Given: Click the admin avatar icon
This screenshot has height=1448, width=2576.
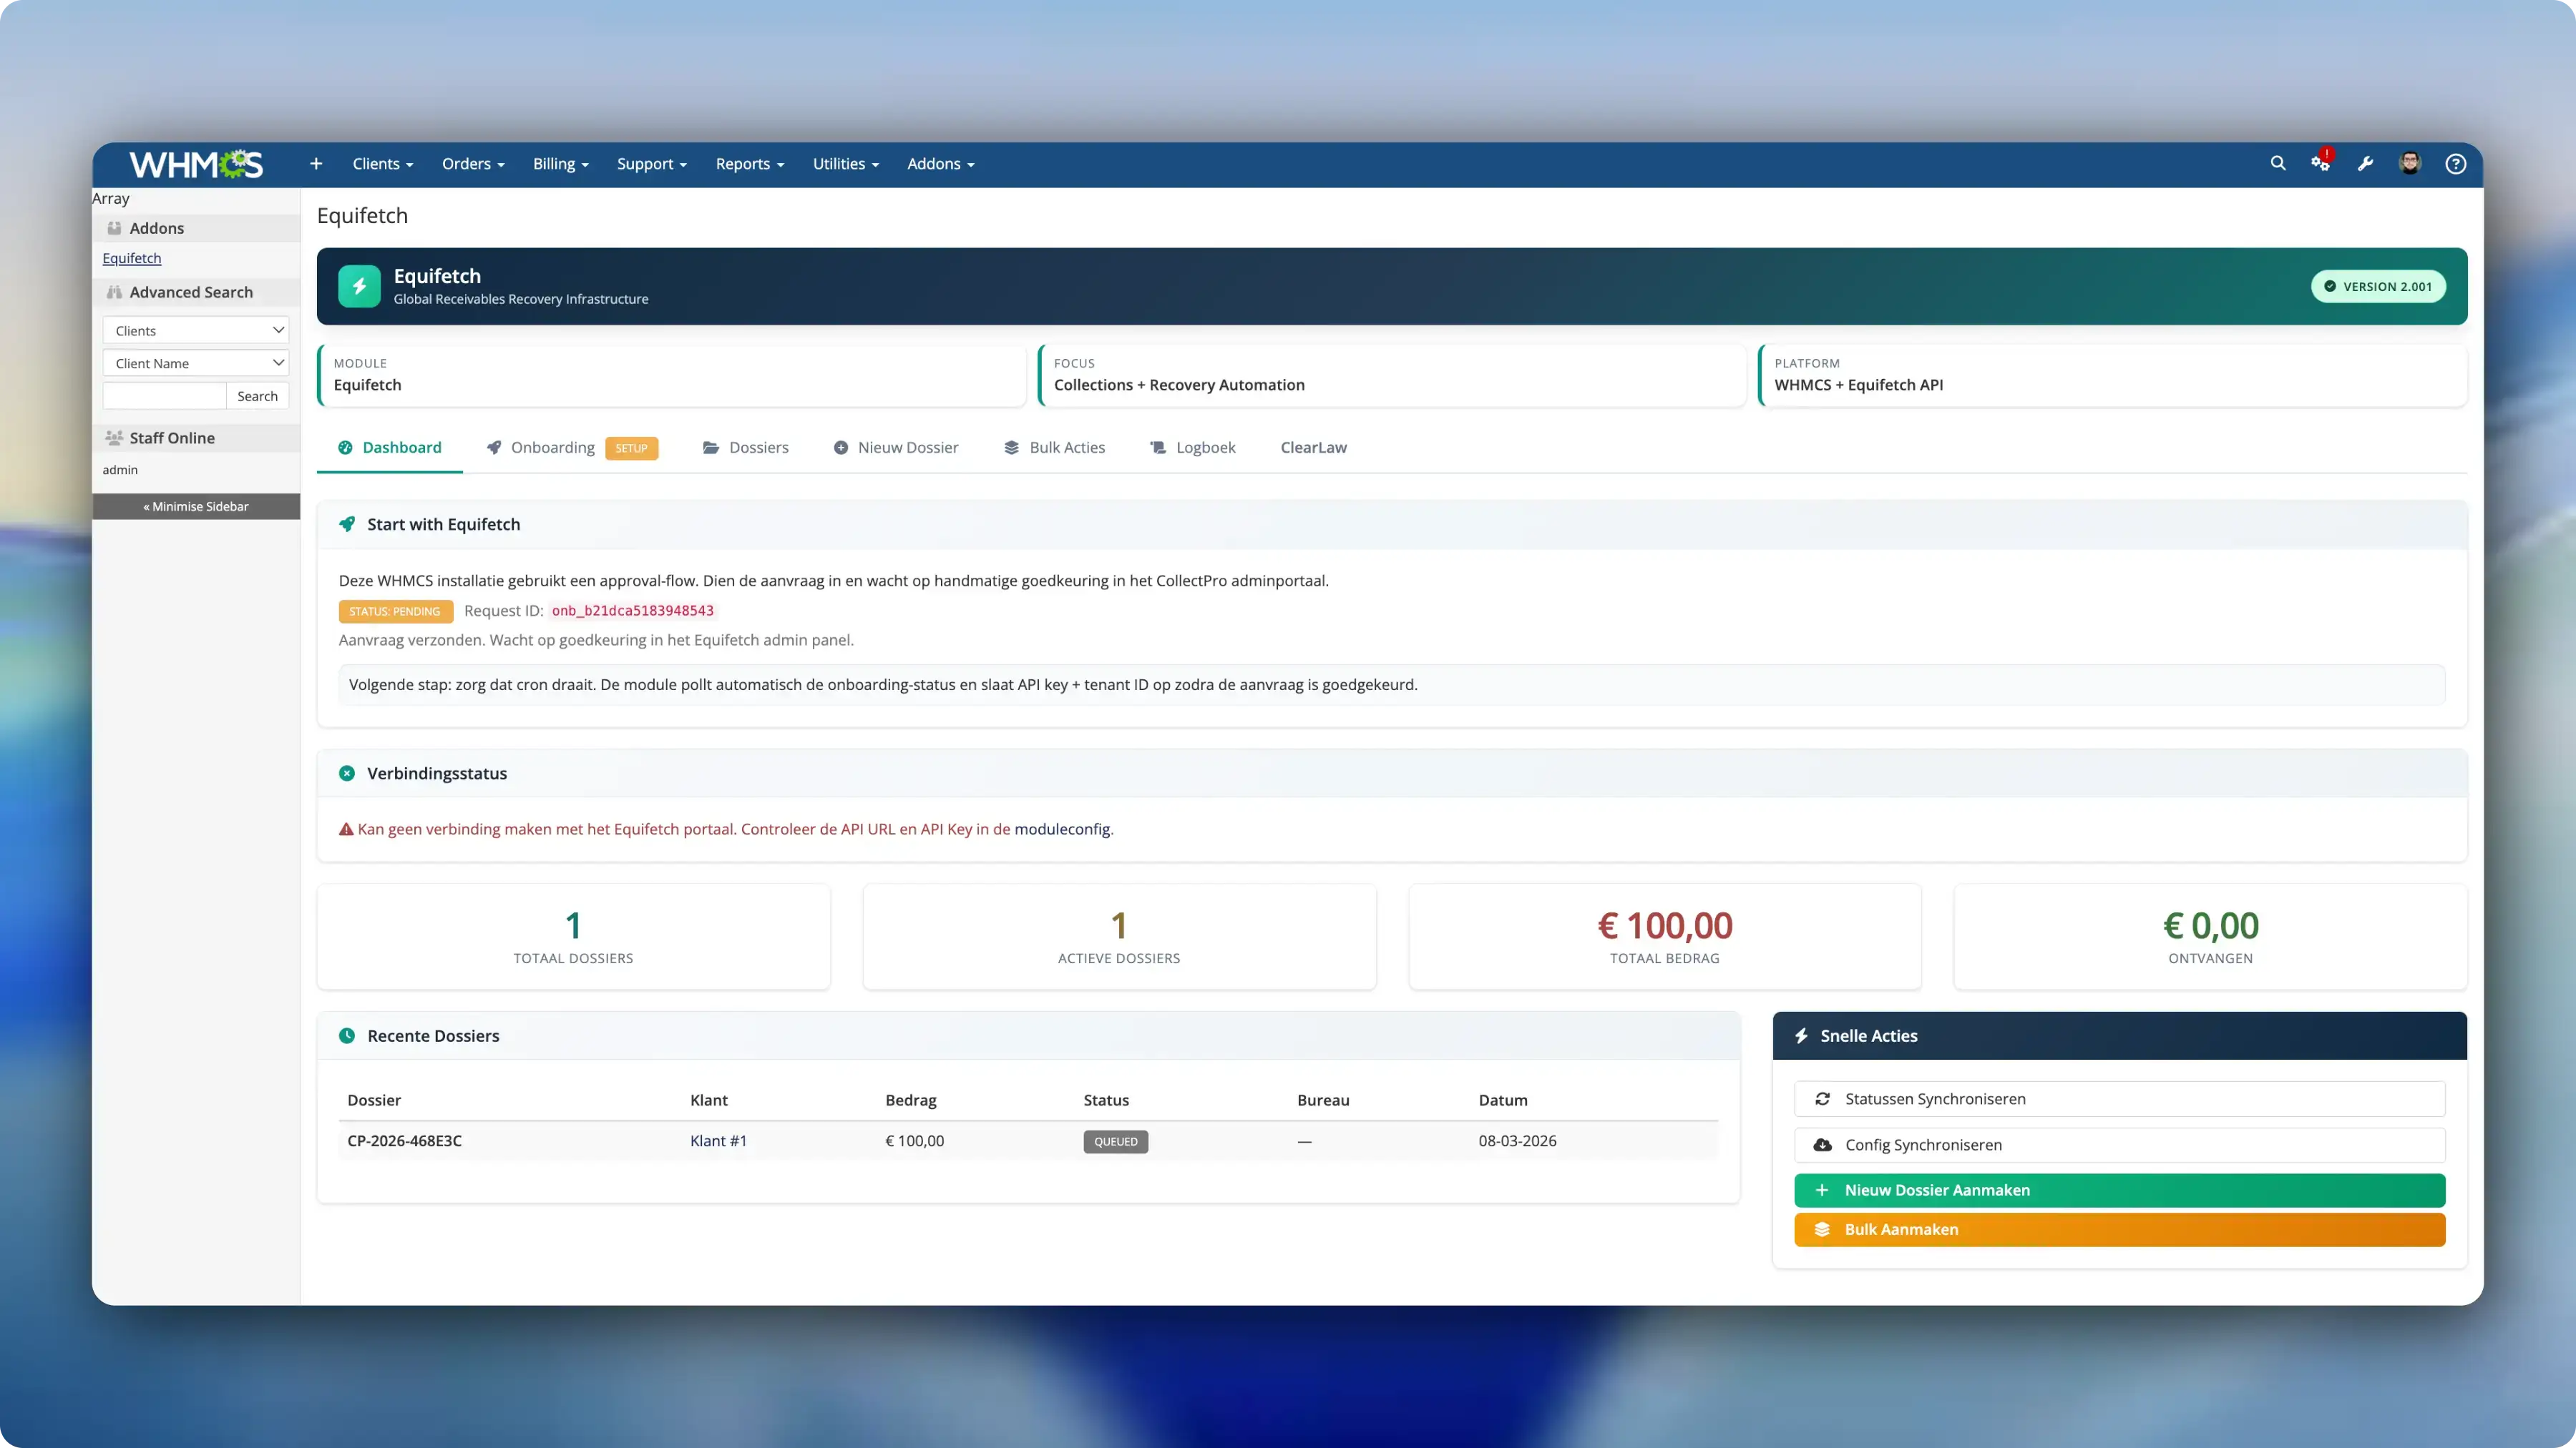Looking at the screenshot, I should coord(2411,163).
